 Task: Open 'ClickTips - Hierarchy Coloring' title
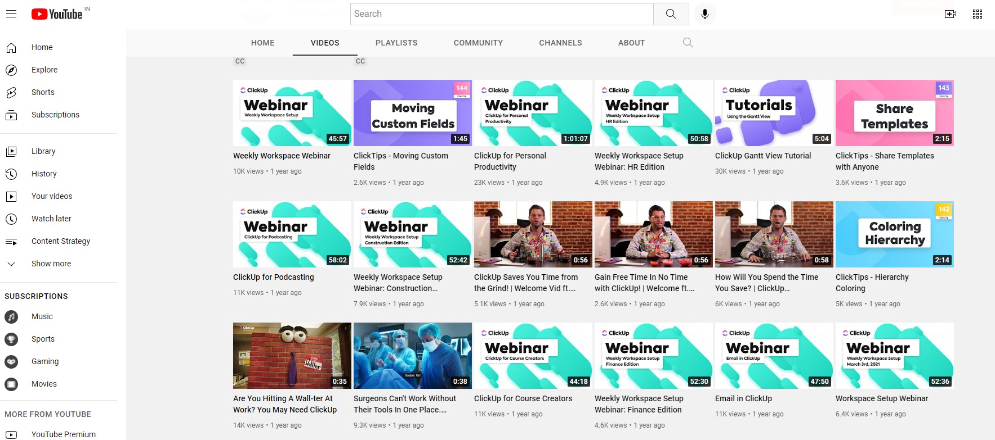tap(872, 283)
